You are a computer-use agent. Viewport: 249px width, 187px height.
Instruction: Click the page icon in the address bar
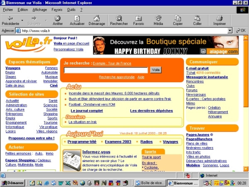pyautogui.click(x=18, y=30)
